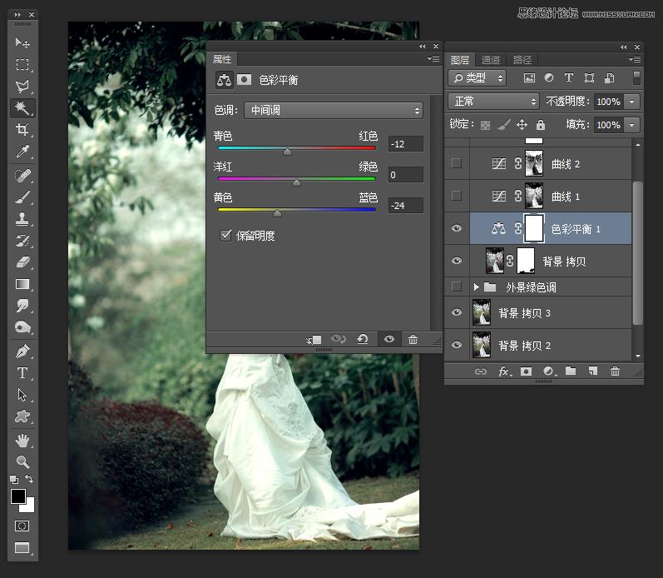Select the Hand tool
The width and height of the screenshot is (663, 578).
point(22,441)
